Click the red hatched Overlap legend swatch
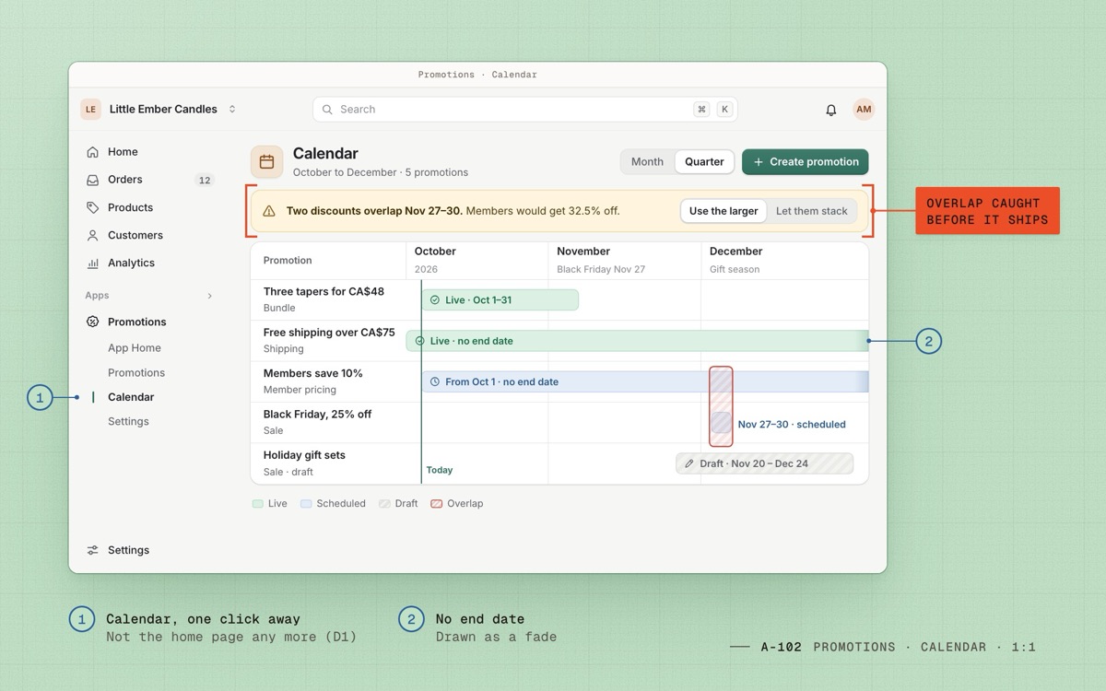 pos(437,504)
